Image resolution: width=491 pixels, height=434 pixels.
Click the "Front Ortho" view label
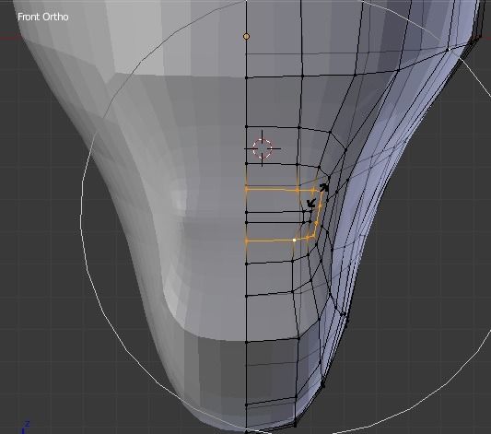click(43, 17)
